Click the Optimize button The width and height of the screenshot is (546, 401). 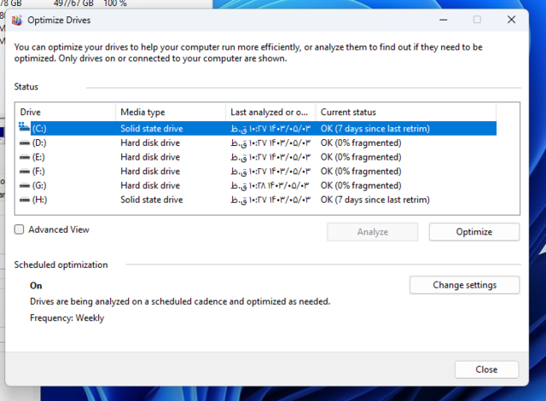point(473,231)
